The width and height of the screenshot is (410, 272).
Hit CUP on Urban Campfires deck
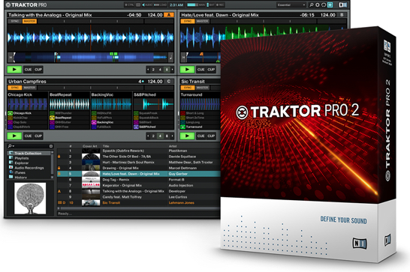pos(38,136)
